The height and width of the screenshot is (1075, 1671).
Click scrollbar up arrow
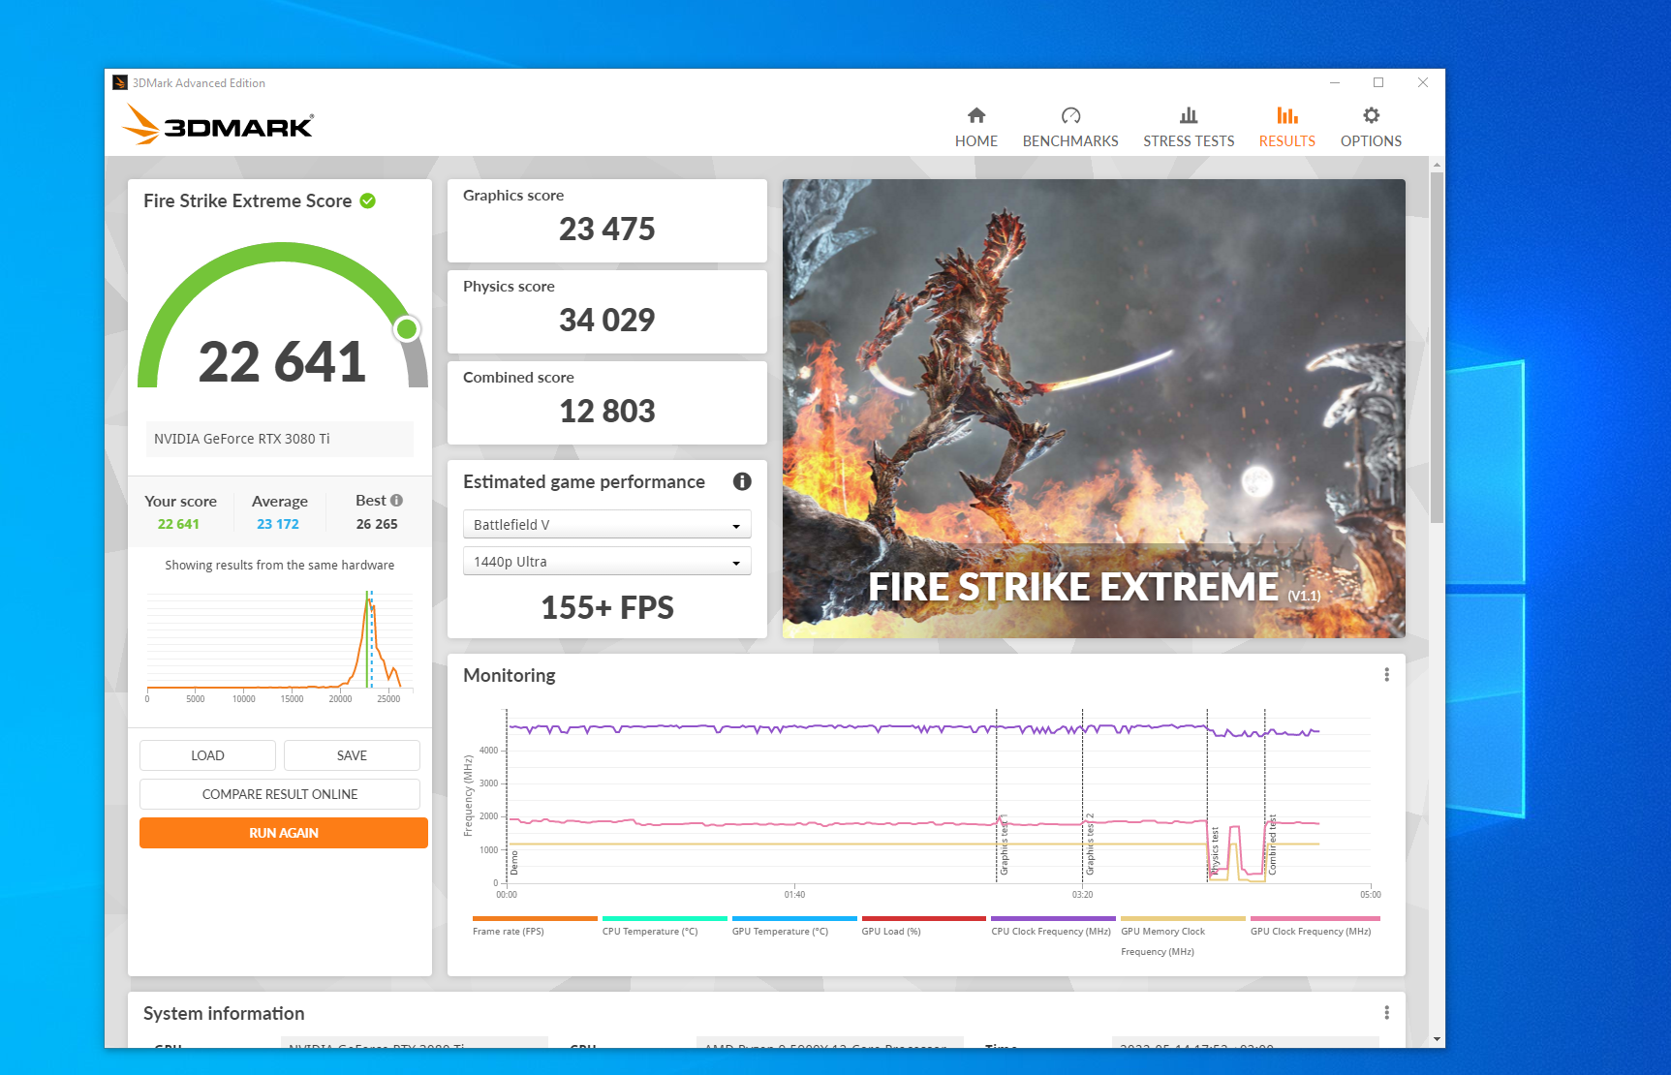[1437, 165]
